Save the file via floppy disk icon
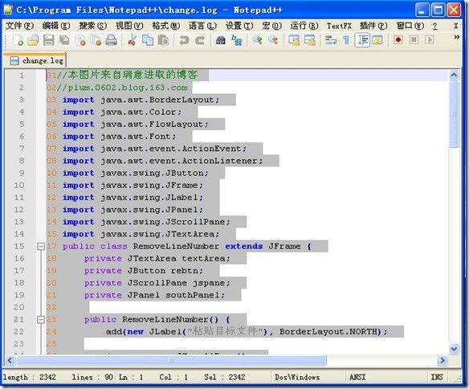The image size is (469, 389). coord(49,40)
